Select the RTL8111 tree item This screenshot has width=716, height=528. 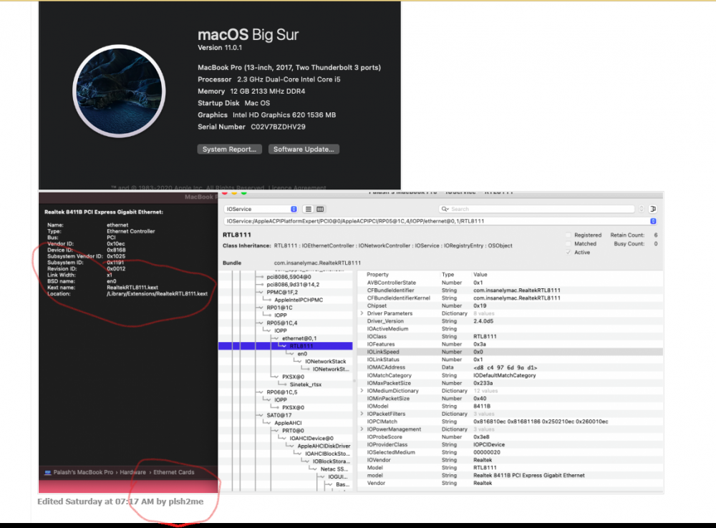301,346
